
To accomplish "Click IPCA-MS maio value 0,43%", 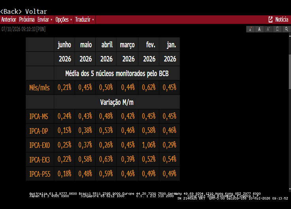I will pyautogui.click(x=85, y=116).
